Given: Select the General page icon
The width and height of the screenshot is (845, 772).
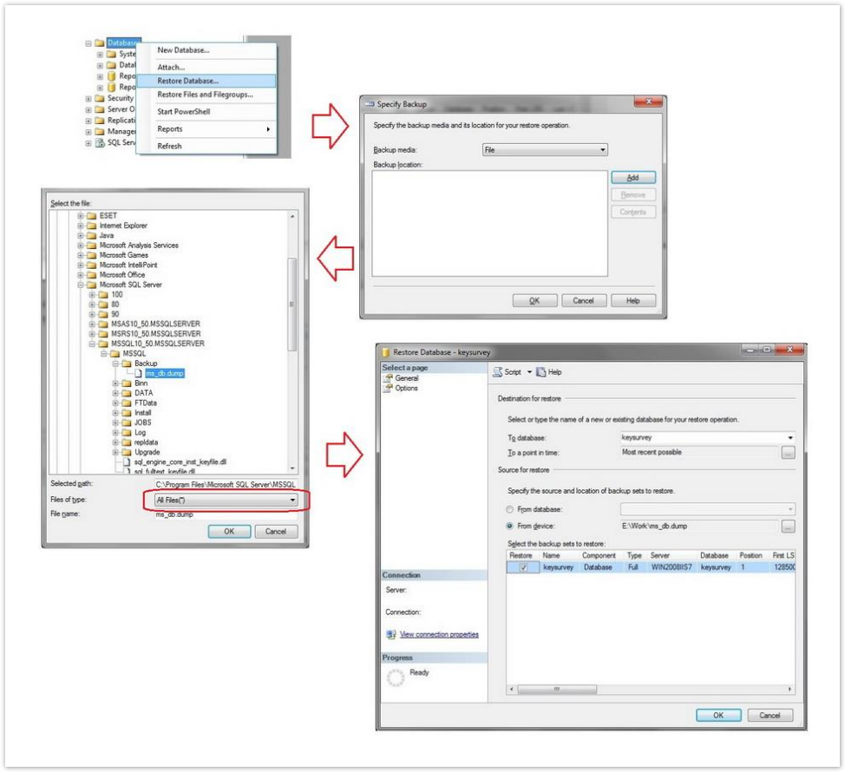Looking at the screenshot, I should [x=388, y=378].
